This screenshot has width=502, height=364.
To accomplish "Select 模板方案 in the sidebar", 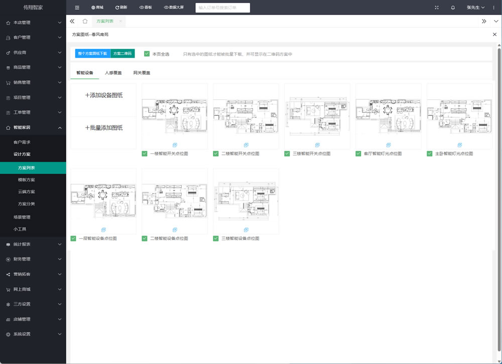I will click(x=33, y=180).
